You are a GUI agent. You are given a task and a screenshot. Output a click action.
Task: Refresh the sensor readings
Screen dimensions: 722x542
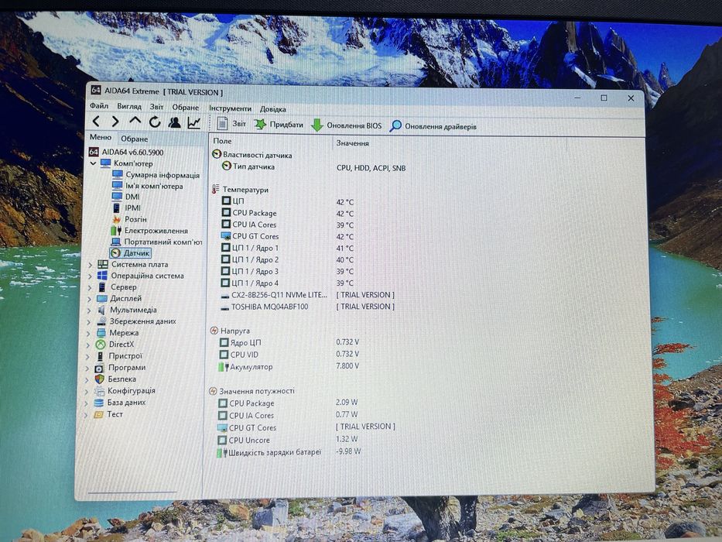[155, 122]
